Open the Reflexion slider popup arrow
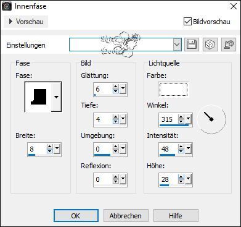Image resolution: width=241 pixels, height=227 pixels. coord(123,179)
